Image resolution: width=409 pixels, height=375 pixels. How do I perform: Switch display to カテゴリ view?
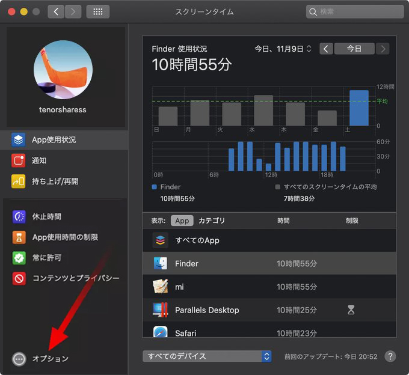pos(212,221)
